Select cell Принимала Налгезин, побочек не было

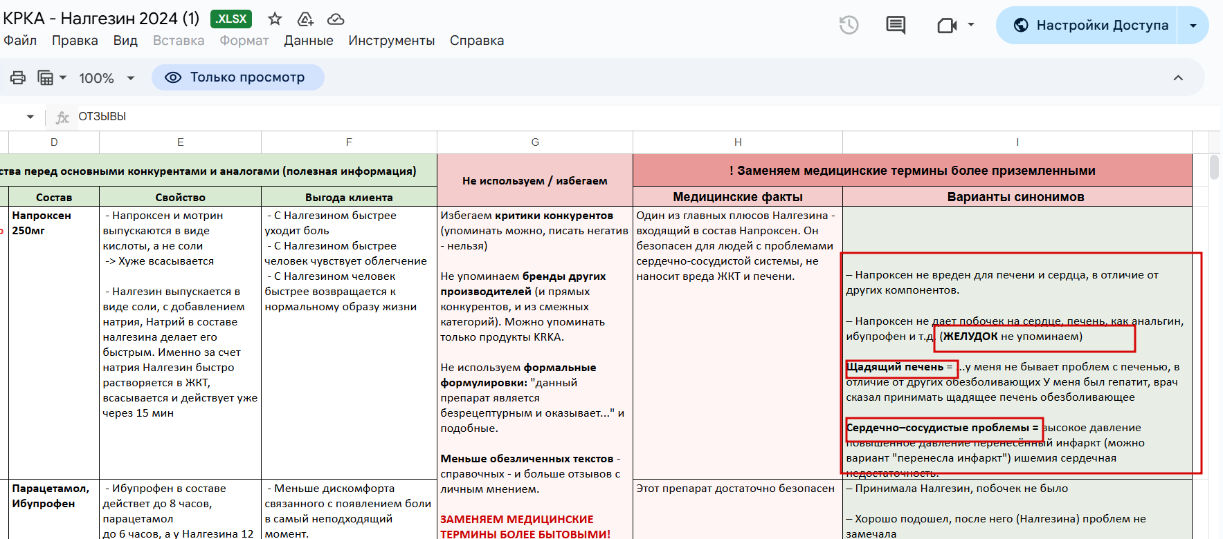[x=1017, y=509]
